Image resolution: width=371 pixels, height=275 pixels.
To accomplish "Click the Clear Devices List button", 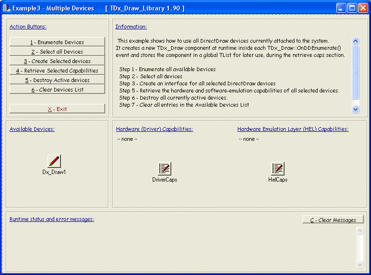I will coord(57,90).
